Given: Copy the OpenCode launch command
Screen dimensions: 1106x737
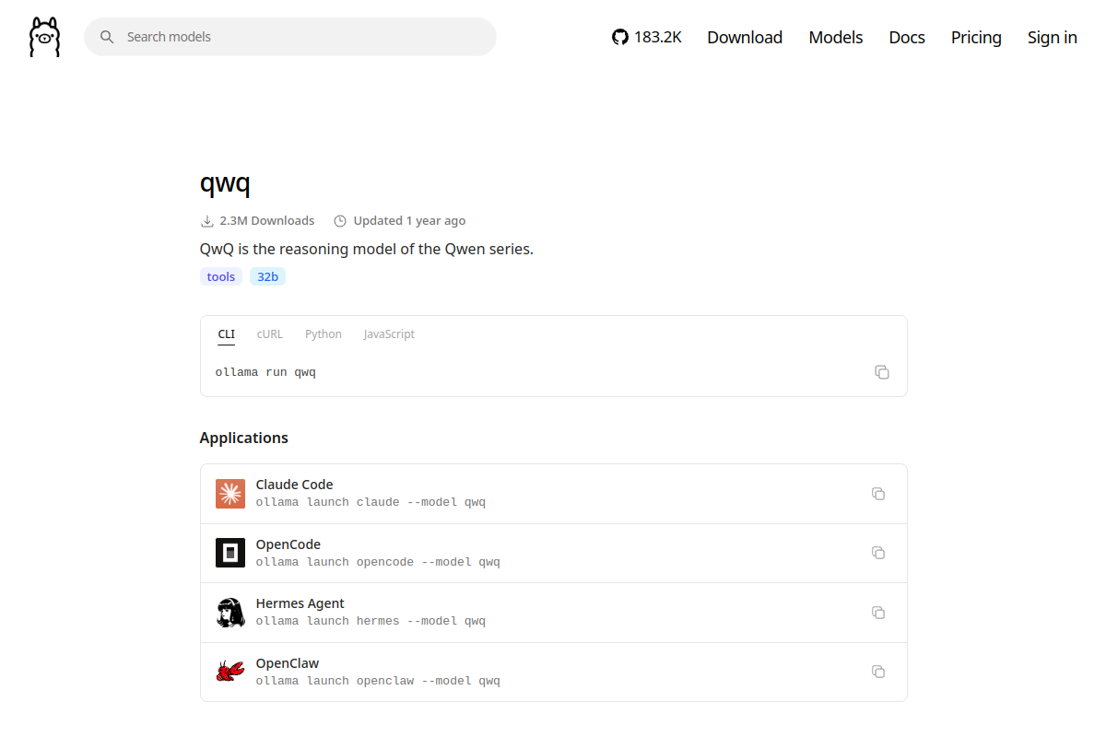Looking at the screenshot, I should click(x=878, y=553).
